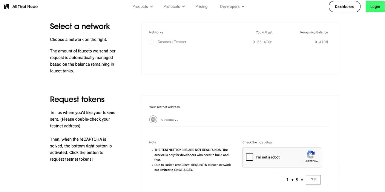Viewport: 385px width, 192px height.
Task: Click the 1 + 9 = equation text
Action: click(x=295, y=180)
